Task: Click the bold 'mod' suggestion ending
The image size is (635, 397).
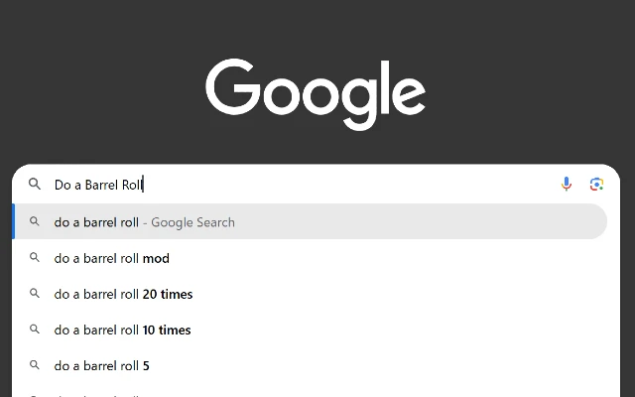Action: click(156, 259)
